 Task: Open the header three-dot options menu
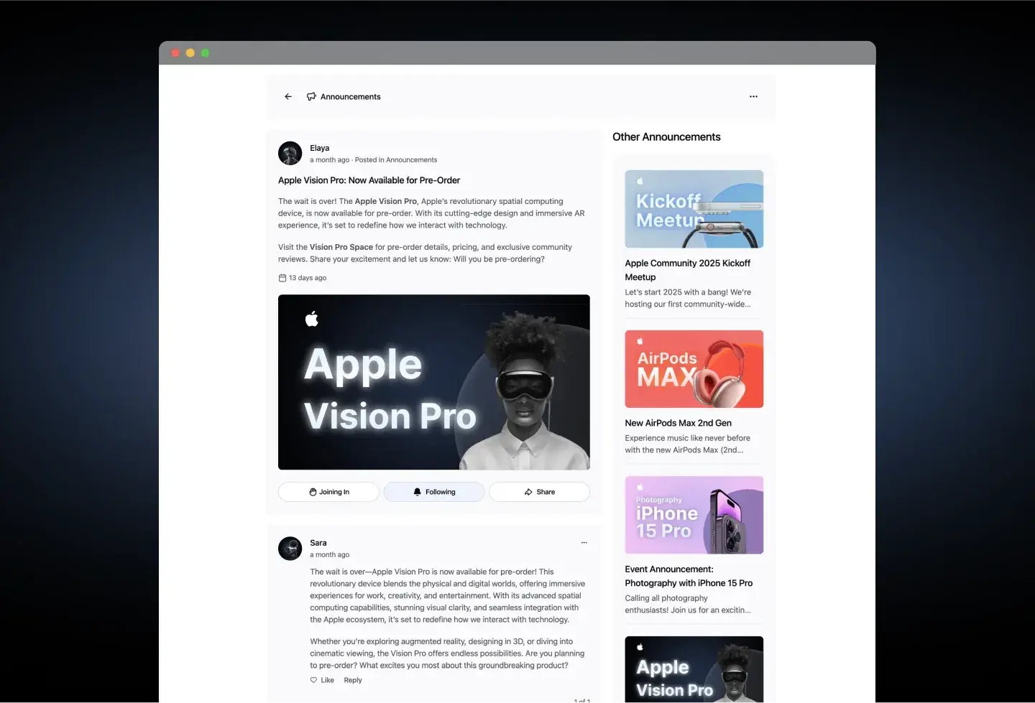click(753, 96)
